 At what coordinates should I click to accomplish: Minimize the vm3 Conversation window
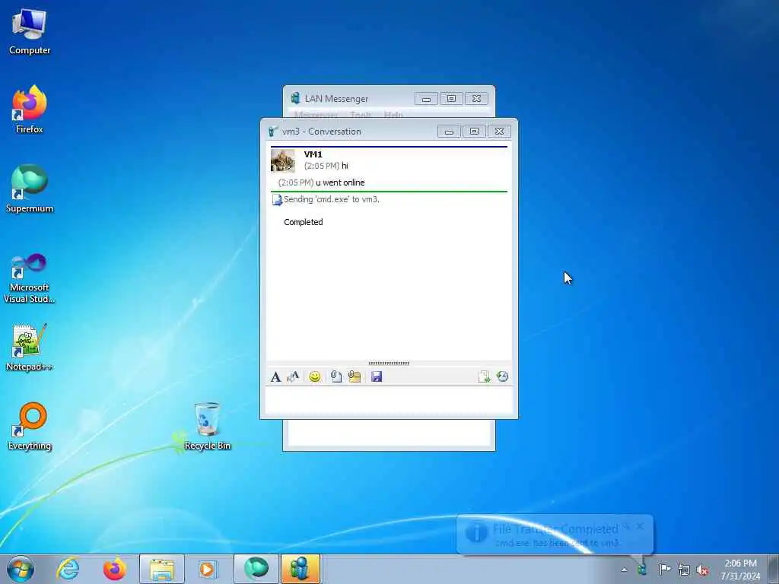[449, 131]
